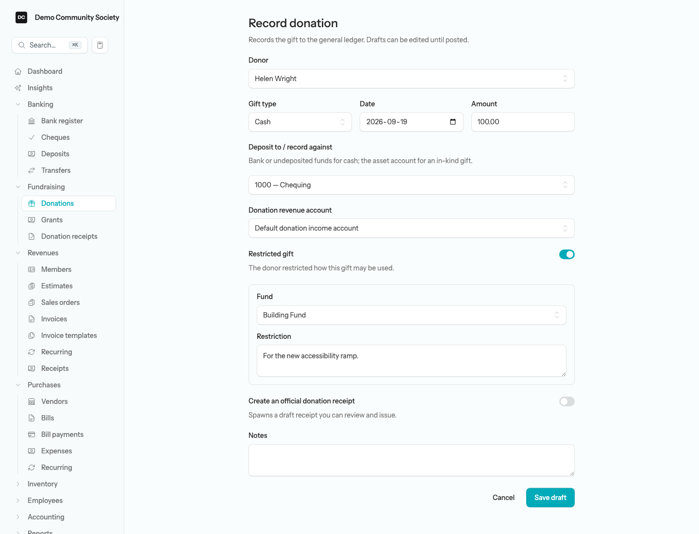The width and height of the screenshot is (699, 534).
Task: Open the calendar picker in Date field
Action: click(453, 122)
